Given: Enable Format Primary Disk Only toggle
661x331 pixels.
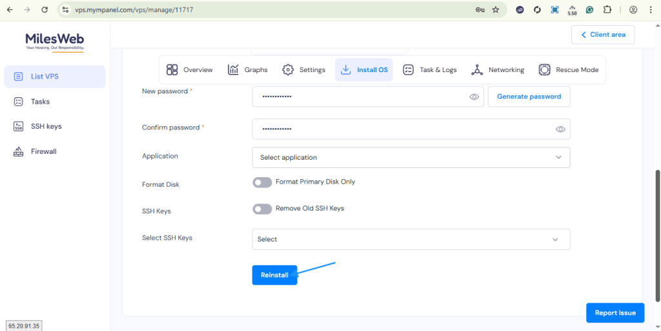Looking at the screenshot, I should pos(262,182).
